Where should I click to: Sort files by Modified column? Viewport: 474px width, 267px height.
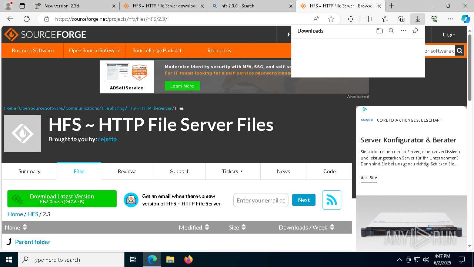[194, 227]
